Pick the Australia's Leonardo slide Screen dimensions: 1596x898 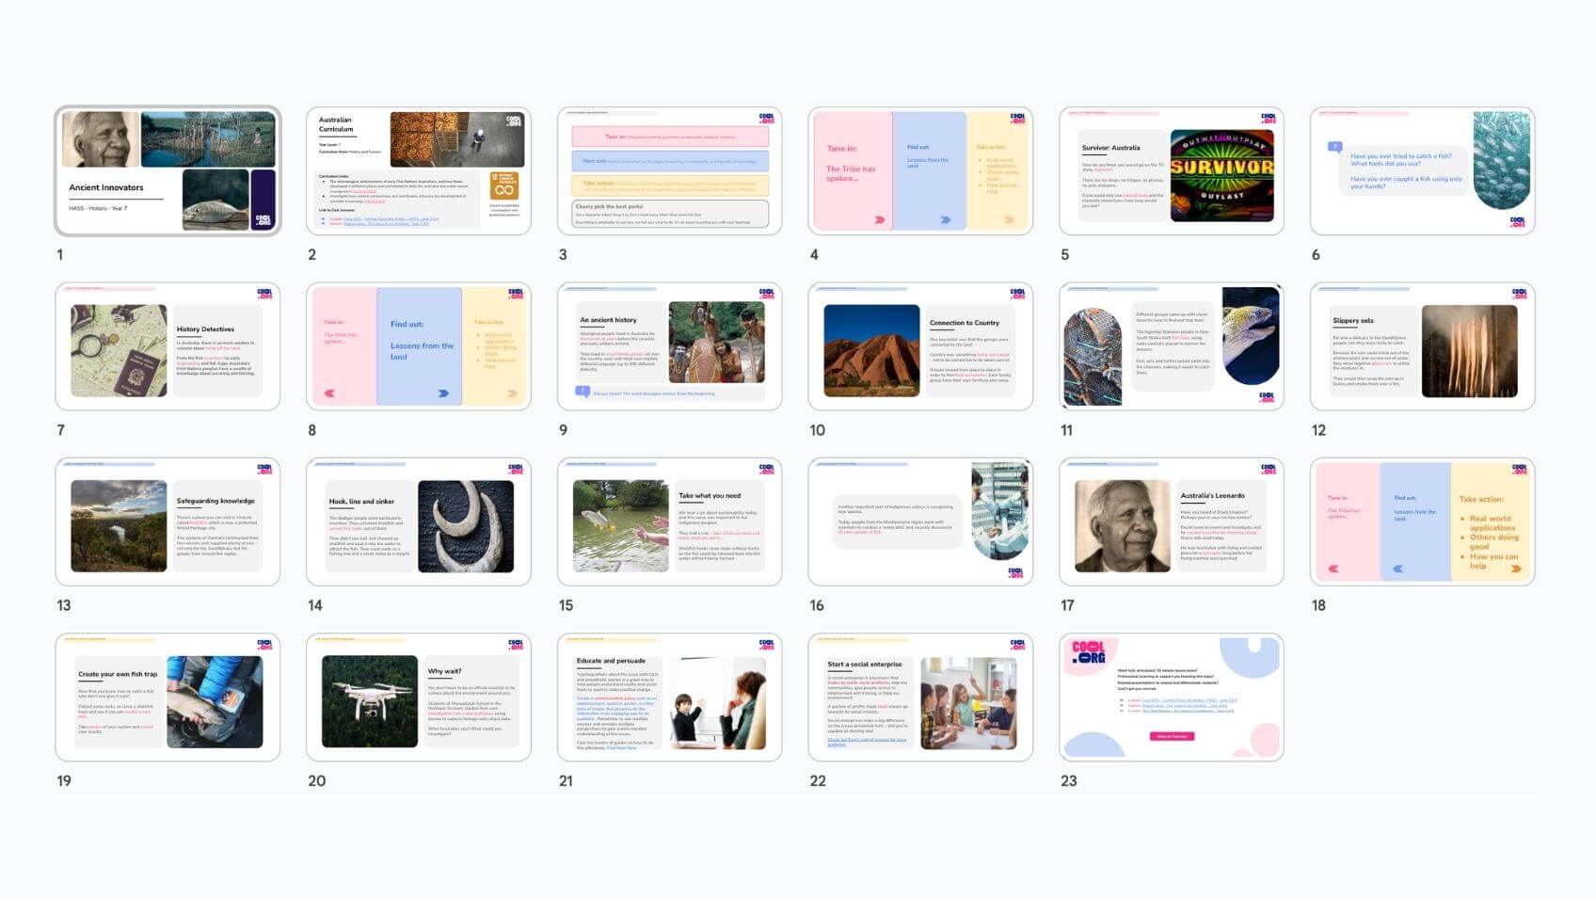point(1171,521)
